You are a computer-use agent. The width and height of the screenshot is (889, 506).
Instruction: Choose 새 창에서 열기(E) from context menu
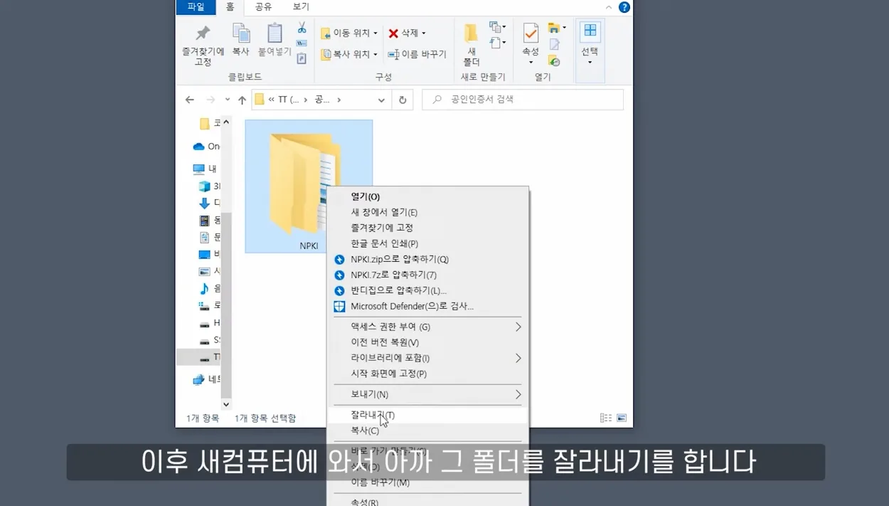(427, 212)
